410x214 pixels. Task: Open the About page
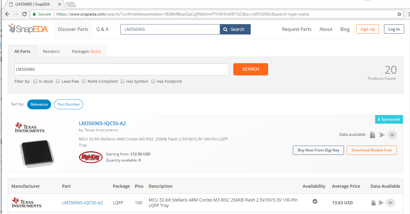pyautogui.click(x=326, y=29)
